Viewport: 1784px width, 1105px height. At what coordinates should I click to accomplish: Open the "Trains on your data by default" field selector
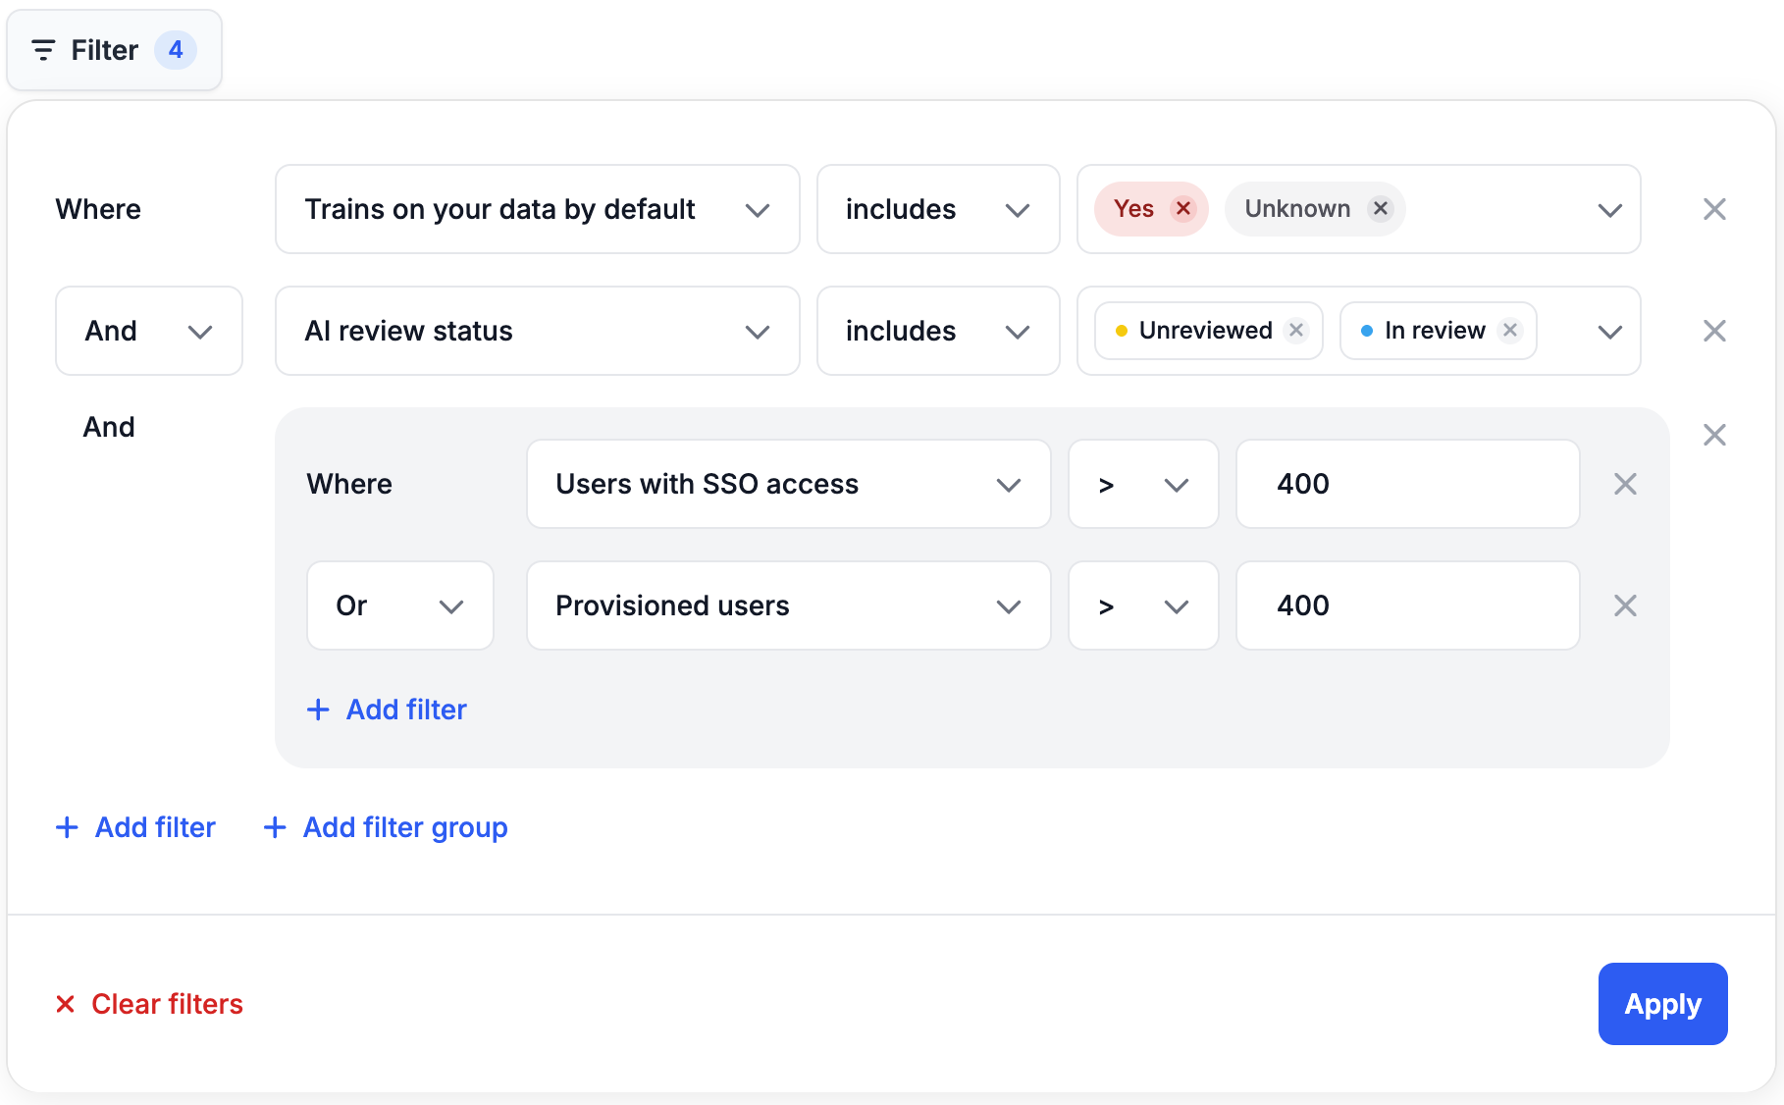[x=537, y=209]
